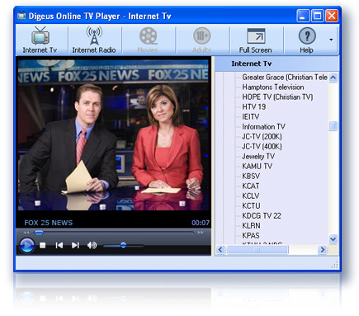
Task: Click the Internet Tv panel header
Action: tap(276, 64)
